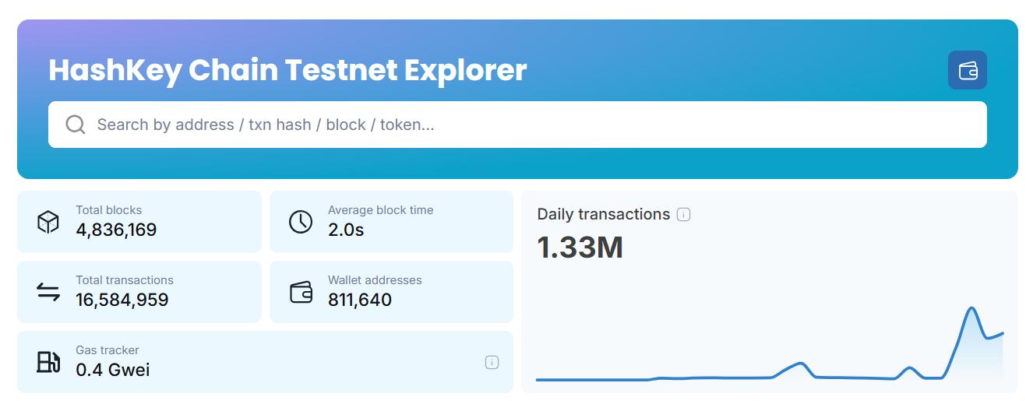Open the 4,836,169 total blocks value
The image size is (1026, 418).
point(116,230)
